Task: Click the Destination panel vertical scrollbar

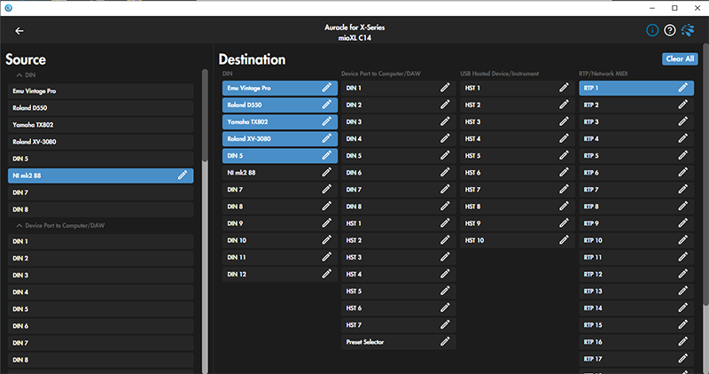Action: pyautogui.click(x=705, y=174)
